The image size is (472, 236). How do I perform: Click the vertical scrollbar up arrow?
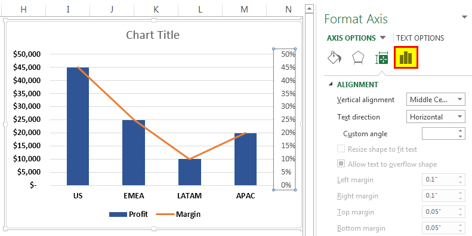310,10
